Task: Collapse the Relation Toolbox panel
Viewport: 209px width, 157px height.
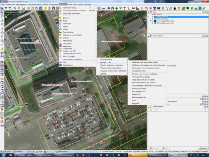Action: pos(149,107)
